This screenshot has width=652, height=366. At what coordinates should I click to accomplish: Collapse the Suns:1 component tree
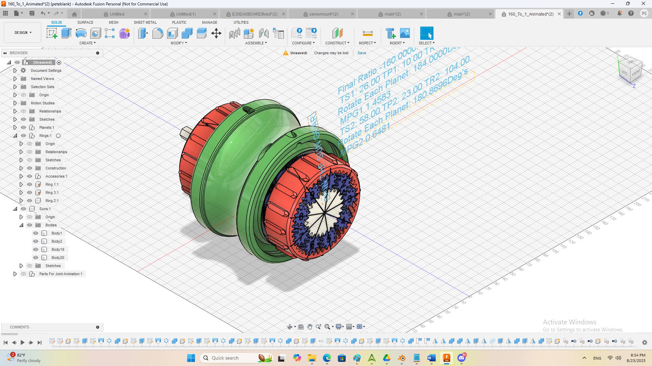[x=15, y=209]
